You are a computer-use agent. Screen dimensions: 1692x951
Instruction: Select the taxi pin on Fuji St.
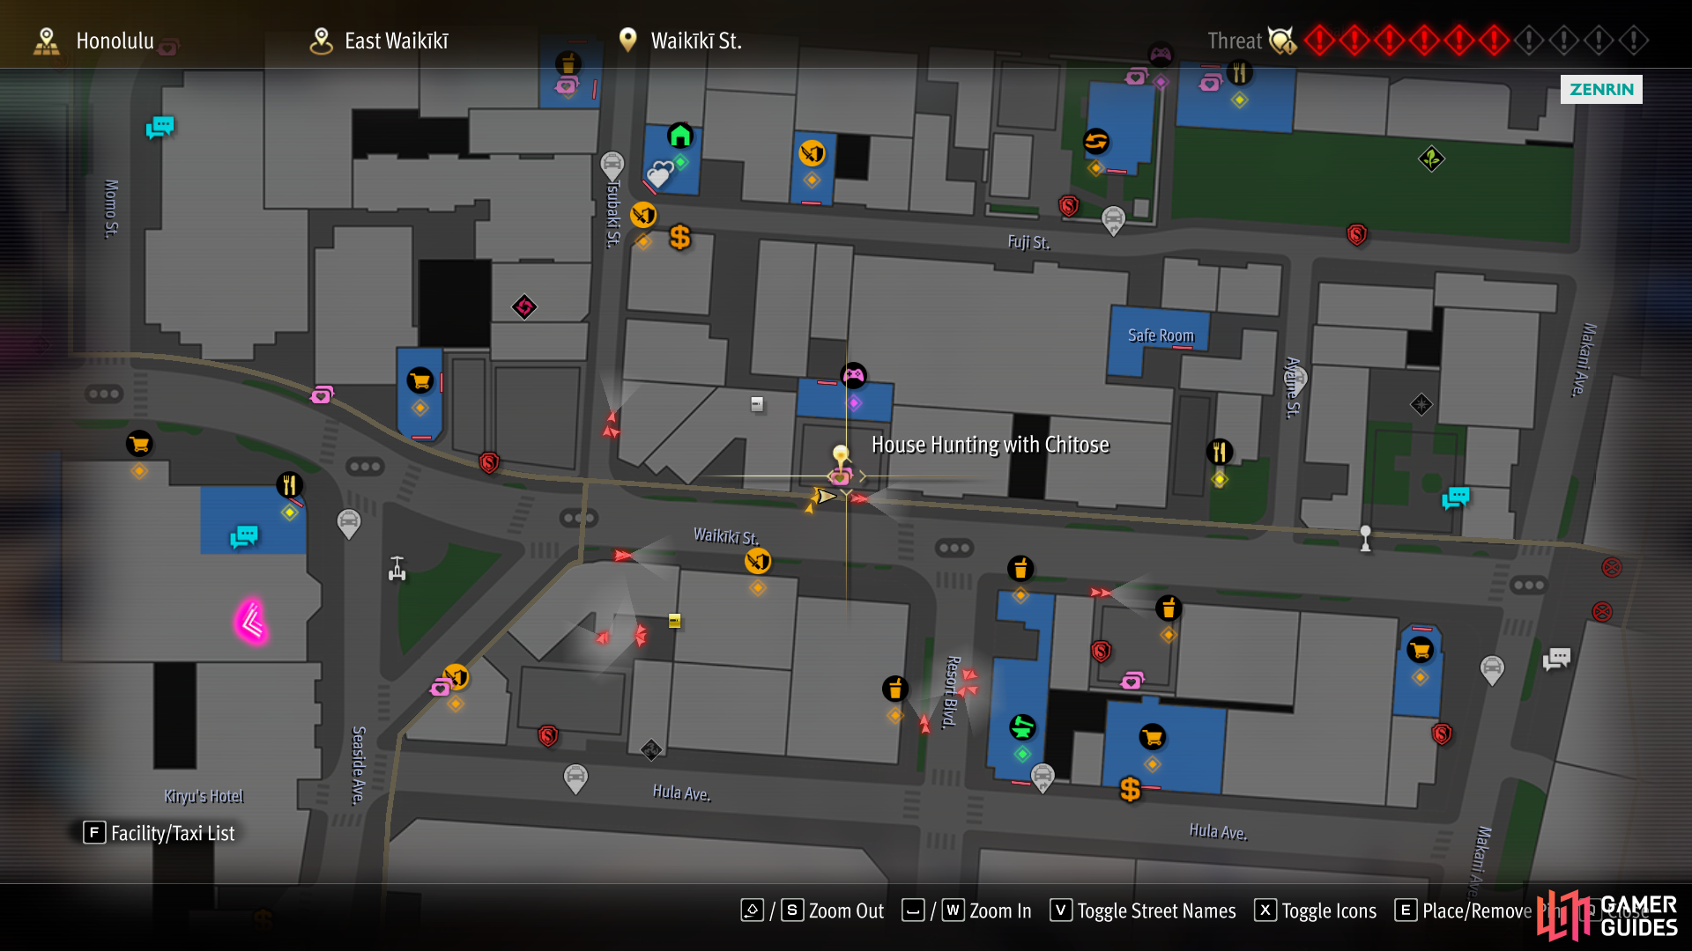point(1114,220)
